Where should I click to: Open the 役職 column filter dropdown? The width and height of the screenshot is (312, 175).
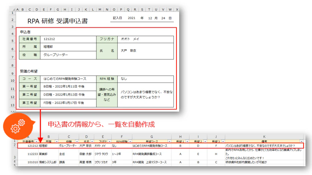click(77, 141)
